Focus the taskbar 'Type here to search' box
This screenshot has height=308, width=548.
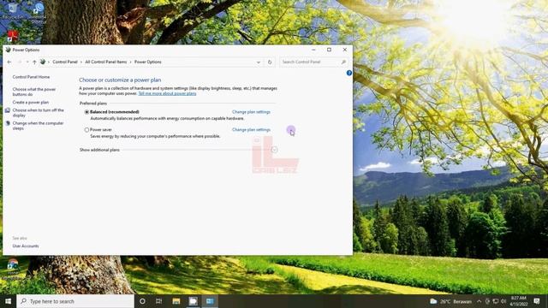click(75, 301)
